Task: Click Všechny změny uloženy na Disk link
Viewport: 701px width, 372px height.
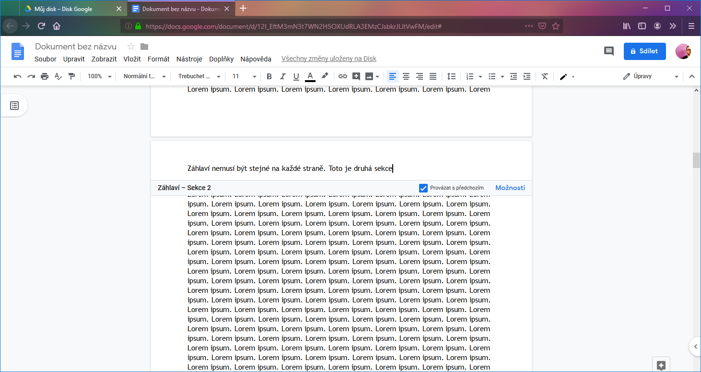Action: pyautogui.click(x=329, y=59)
